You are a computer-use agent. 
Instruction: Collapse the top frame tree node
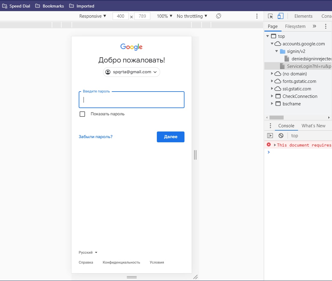click(x=268, y=36)
